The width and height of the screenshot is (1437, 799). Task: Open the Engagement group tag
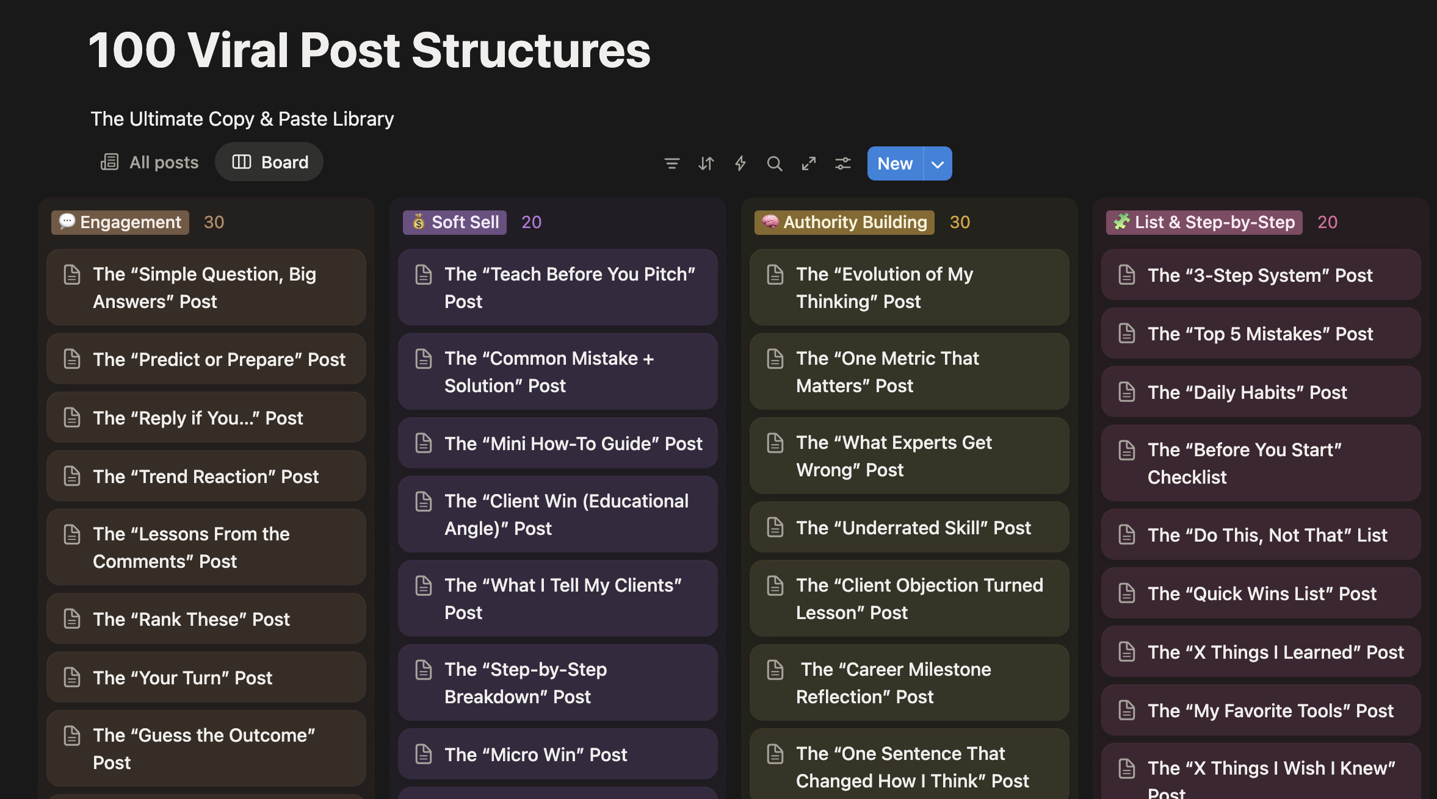point(120,222)
